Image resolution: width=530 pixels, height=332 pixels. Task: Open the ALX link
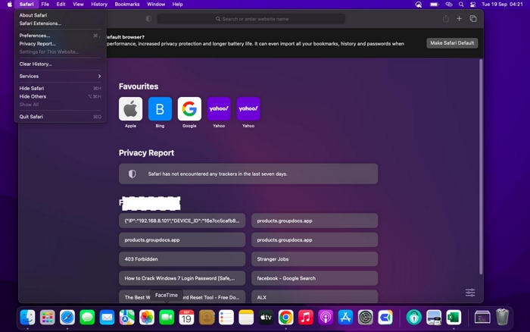point(314,296)
